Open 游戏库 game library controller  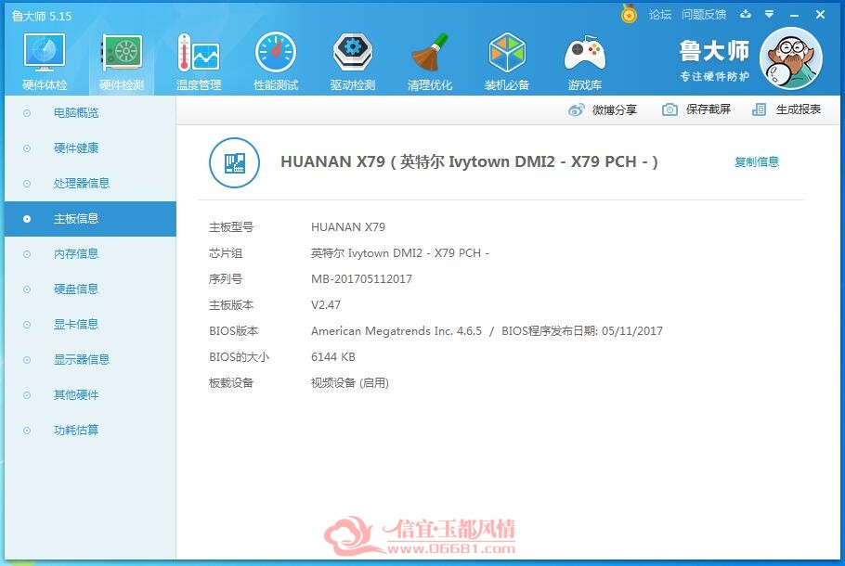point(584,61)
